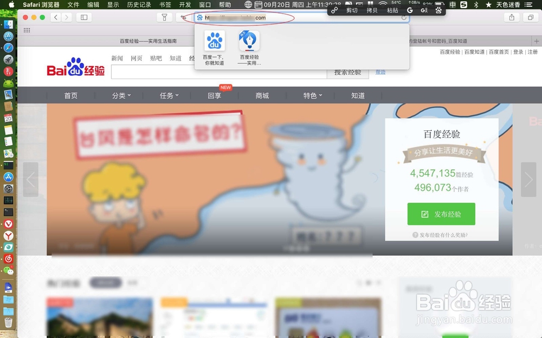Open the 开发 menu
Screen dimensions: 542x338
[185, 4]
